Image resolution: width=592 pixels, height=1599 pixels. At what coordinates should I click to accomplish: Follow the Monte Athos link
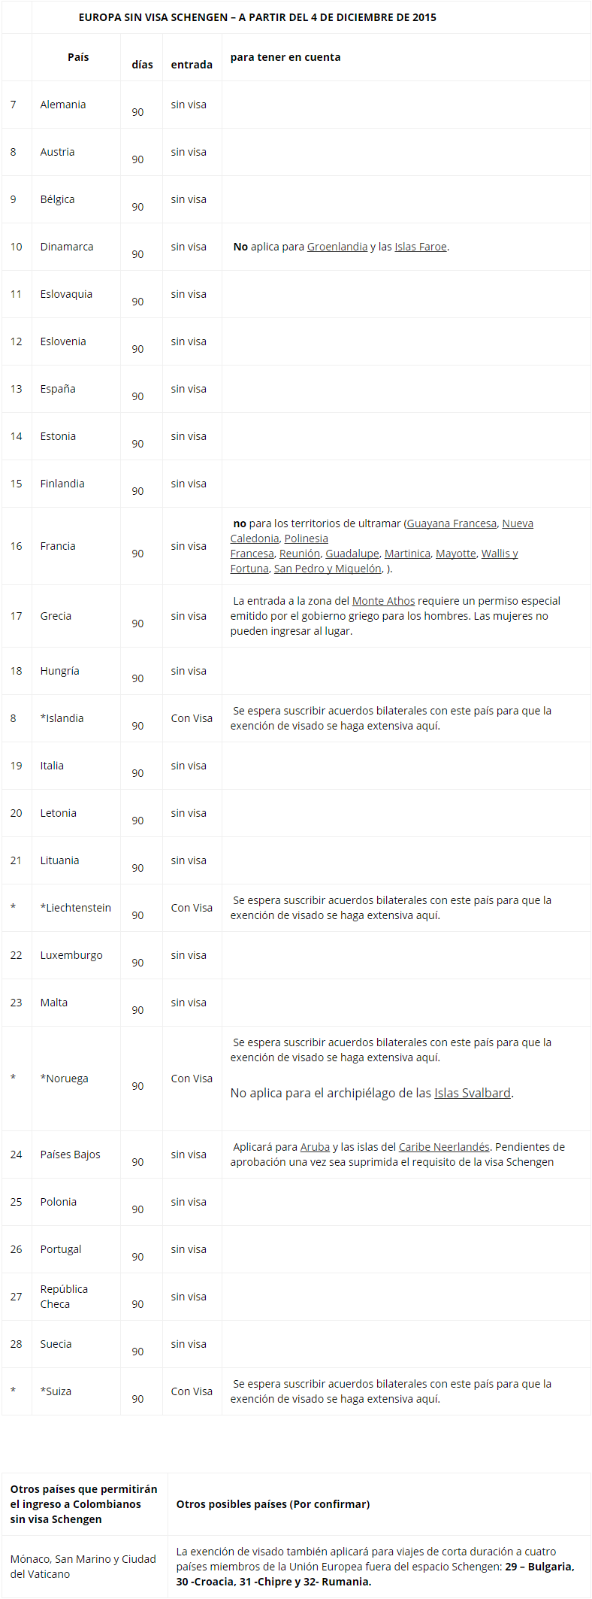pos(383,601)
